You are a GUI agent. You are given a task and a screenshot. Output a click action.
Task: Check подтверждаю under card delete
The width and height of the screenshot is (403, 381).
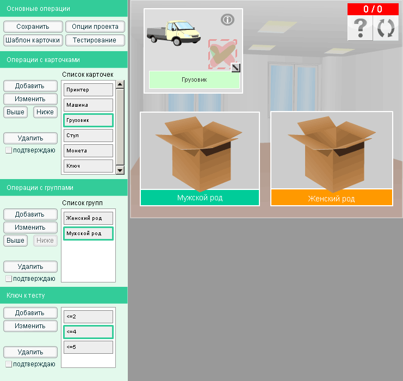point(9,151)
